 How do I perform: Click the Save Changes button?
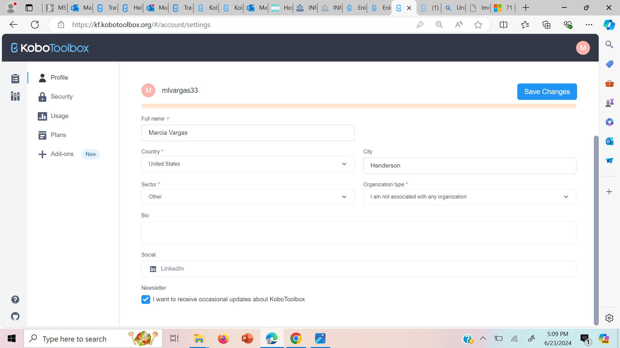click(x=547, y=92)
